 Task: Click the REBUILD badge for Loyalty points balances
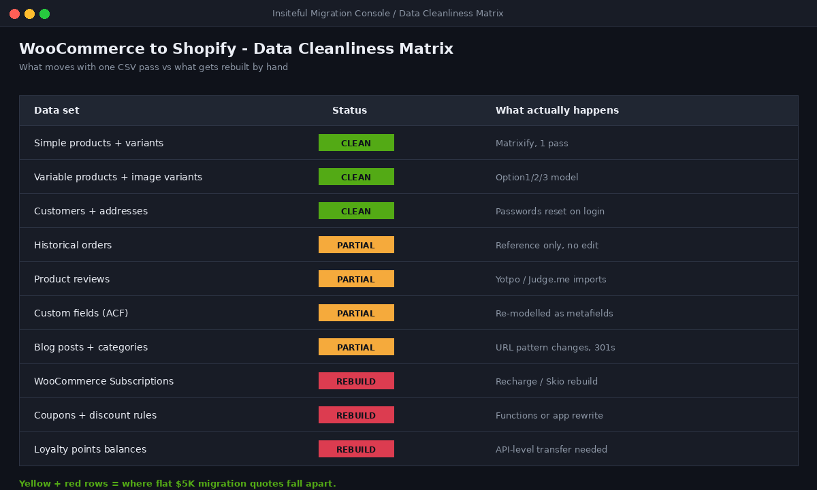point(356,449)
